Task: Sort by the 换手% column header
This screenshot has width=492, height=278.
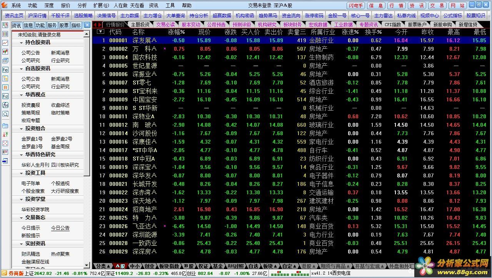Action: click(x=373, y=32)
